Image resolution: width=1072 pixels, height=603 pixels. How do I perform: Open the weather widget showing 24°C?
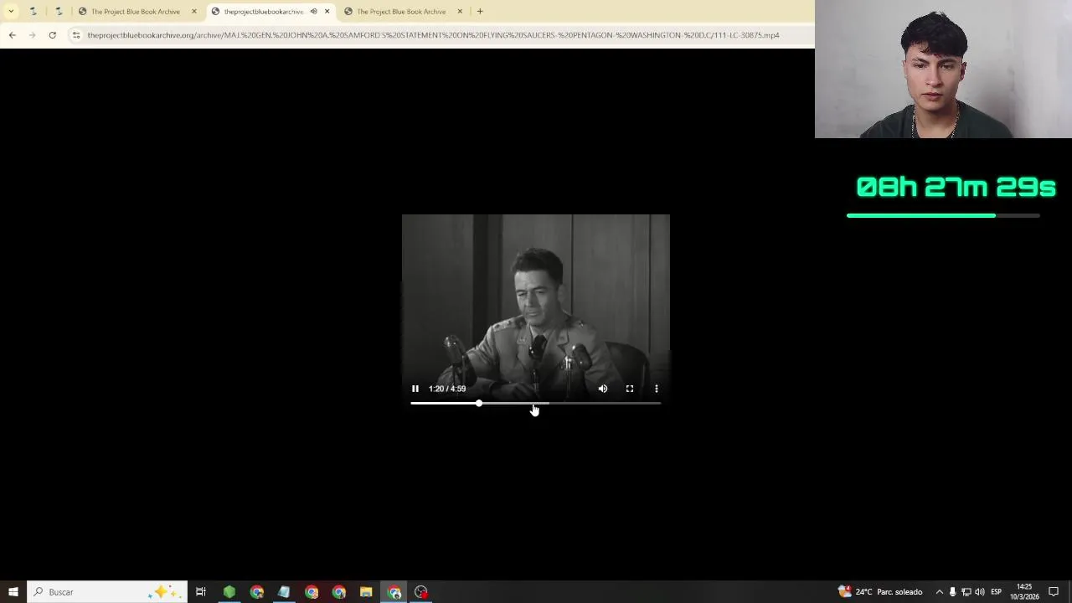881,592
